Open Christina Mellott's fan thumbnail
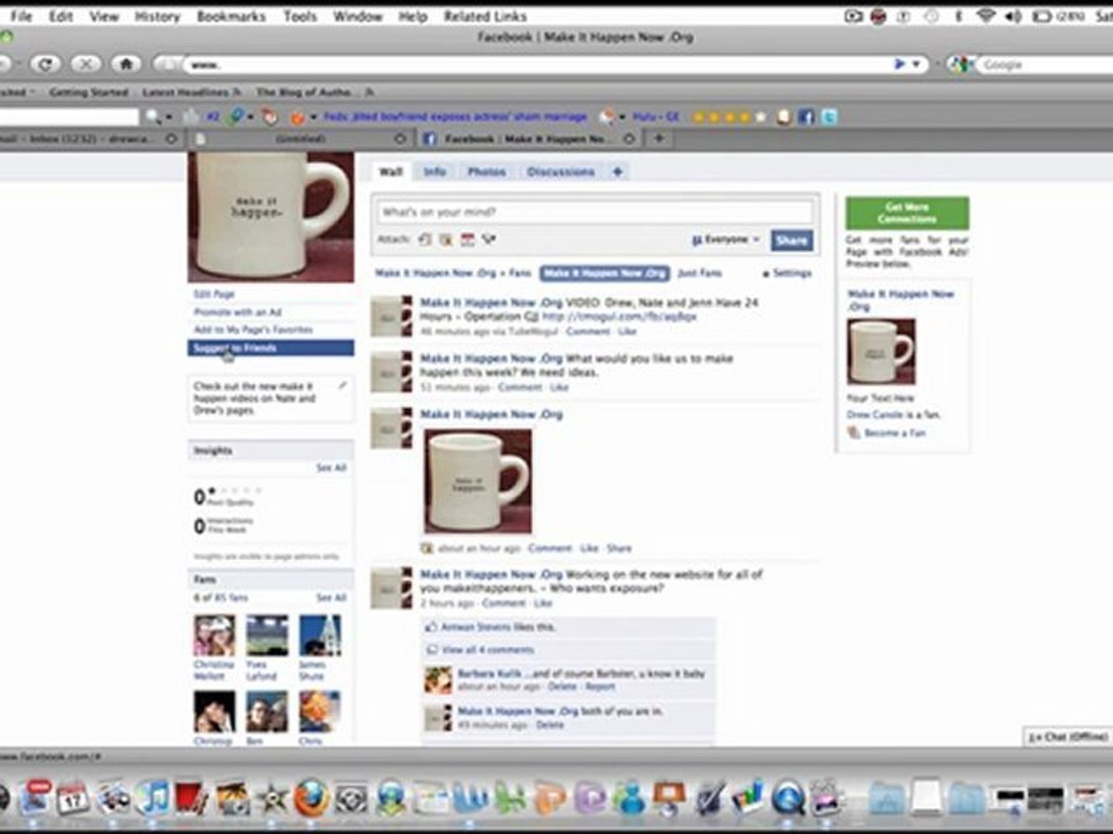The width and height of the screenshot is (1113, 834). pyautogui.click(x=214, y=635)
